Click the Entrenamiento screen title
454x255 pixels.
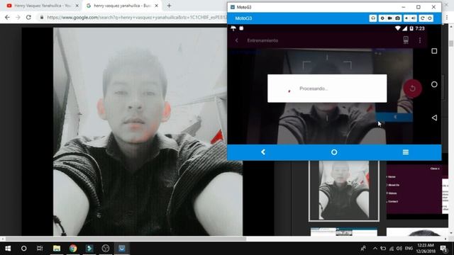click(262, 40)
